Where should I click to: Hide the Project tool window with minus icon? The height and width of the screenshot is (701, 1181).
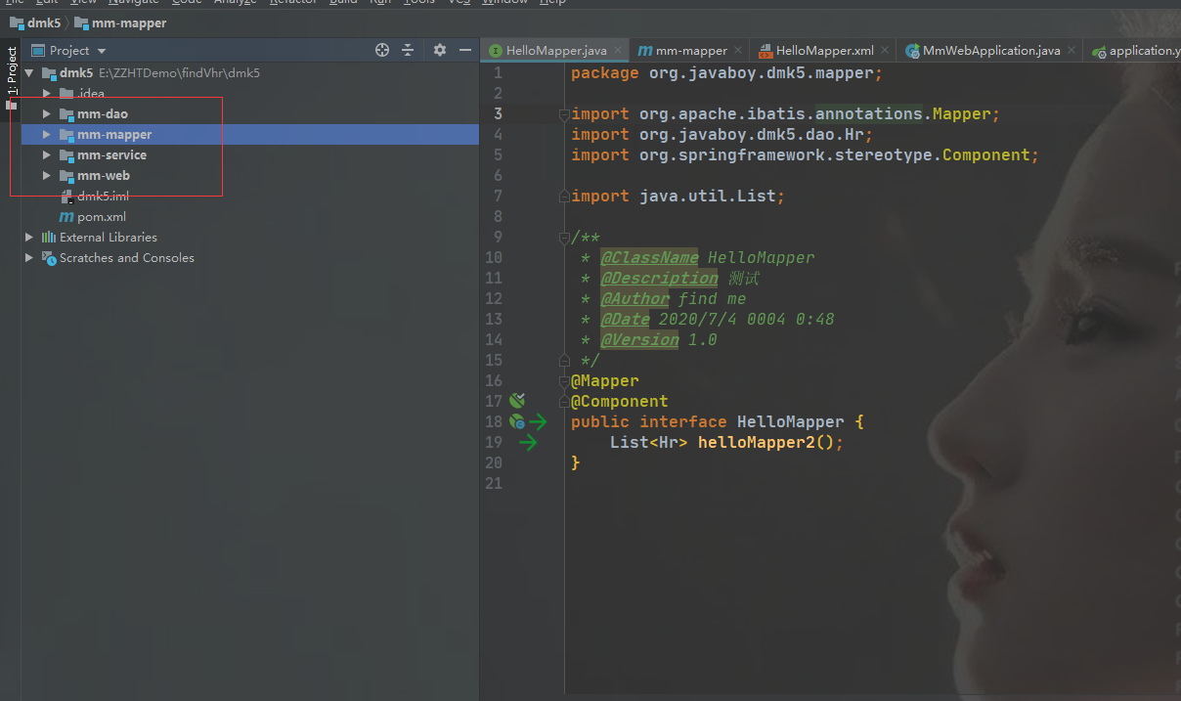[464, 50]
